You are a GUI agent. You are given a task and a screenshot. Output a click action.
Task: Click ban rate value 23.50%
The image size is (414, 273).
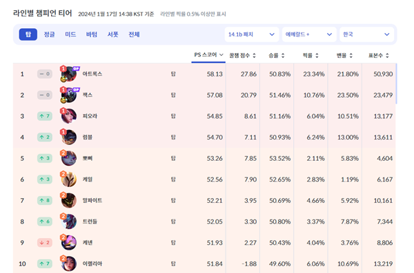click(348, 95)
